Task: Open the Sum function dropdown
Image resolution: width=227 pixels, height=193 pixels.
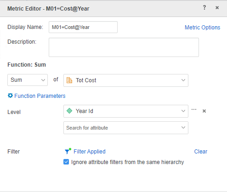Action: [x=28, y=80]
